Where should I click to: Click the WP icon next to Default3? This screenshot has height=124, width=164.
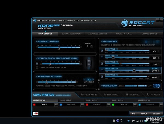[x=109, y=104]
